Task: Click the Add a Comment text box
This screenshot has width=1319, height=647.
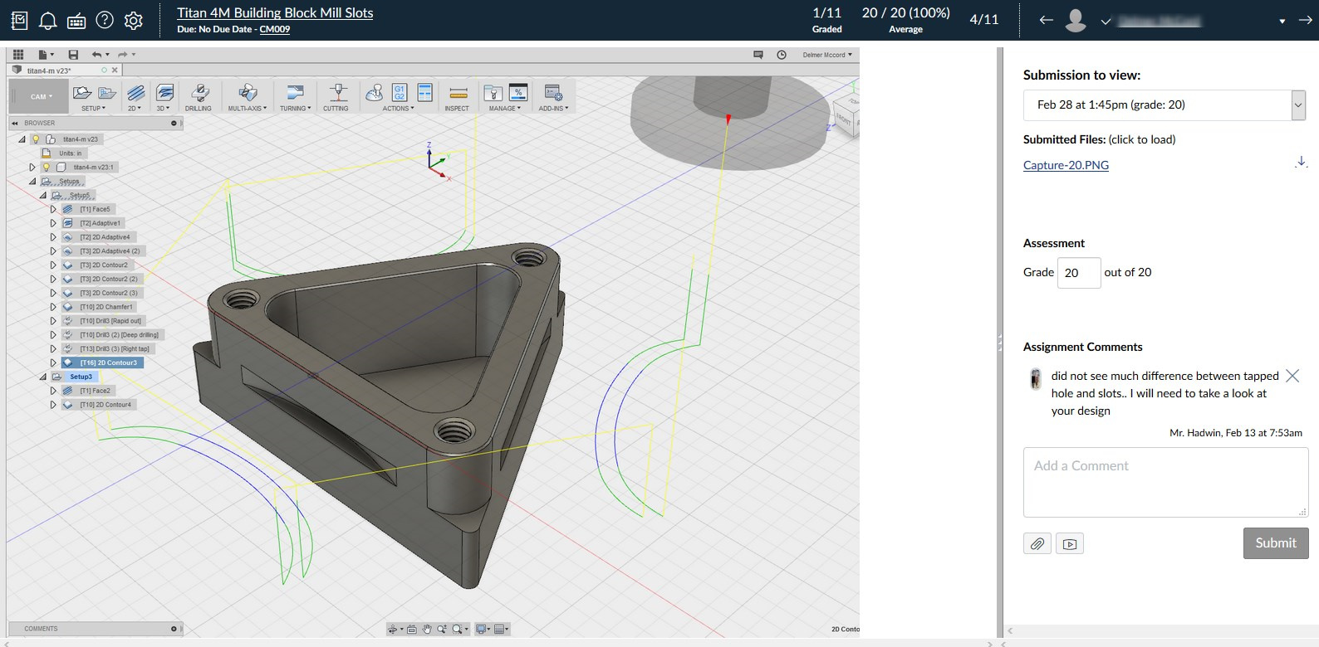Action: 1165,482
